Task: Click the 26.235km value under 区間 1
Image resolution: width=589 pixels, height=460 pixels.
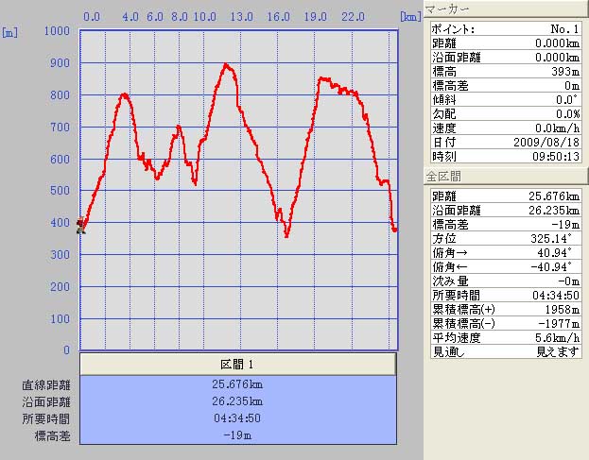Action: (237, 401)
